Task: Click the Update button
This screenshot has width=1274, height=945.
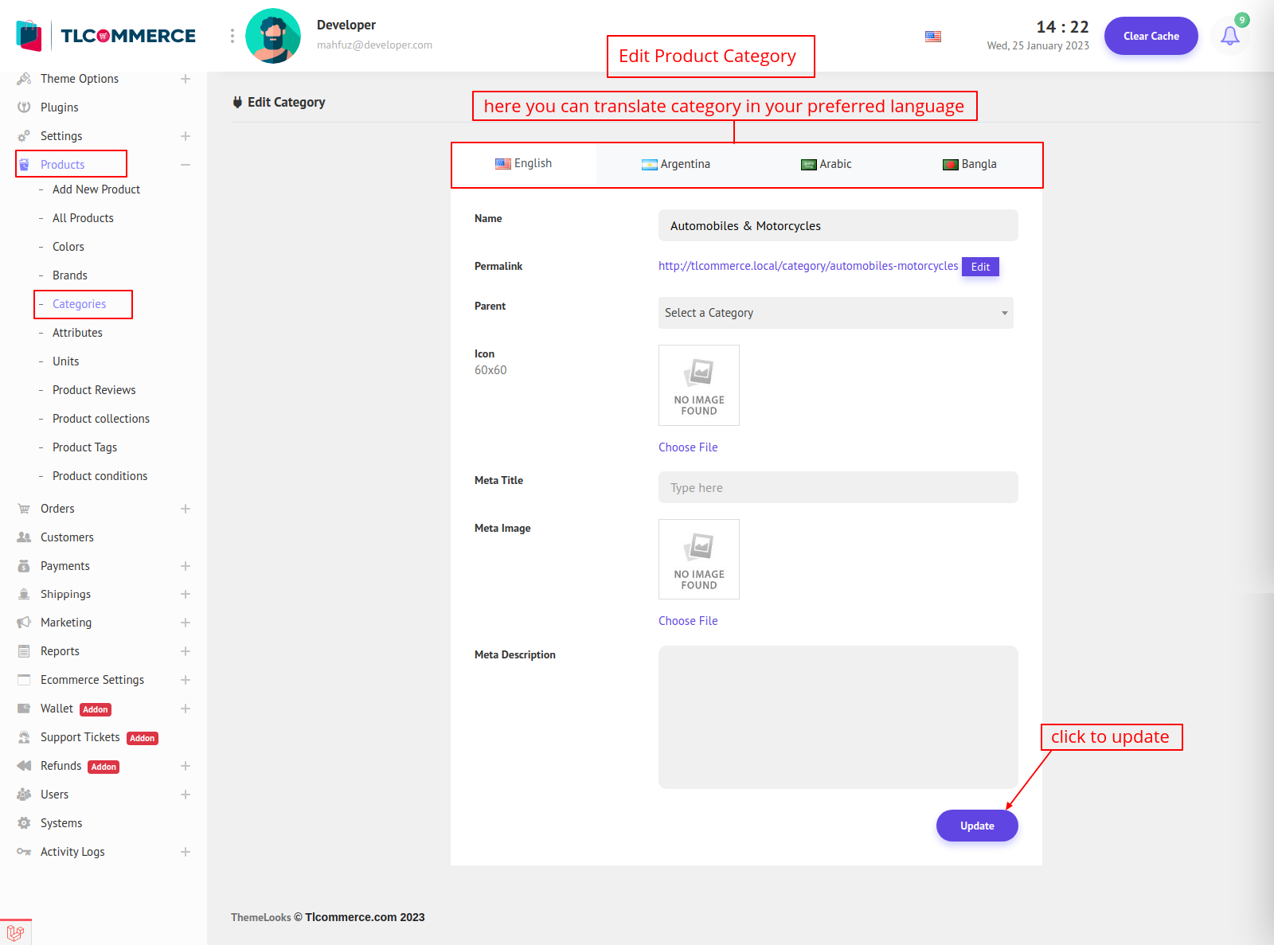Action: pyautogui.click(x=976, y=826)
